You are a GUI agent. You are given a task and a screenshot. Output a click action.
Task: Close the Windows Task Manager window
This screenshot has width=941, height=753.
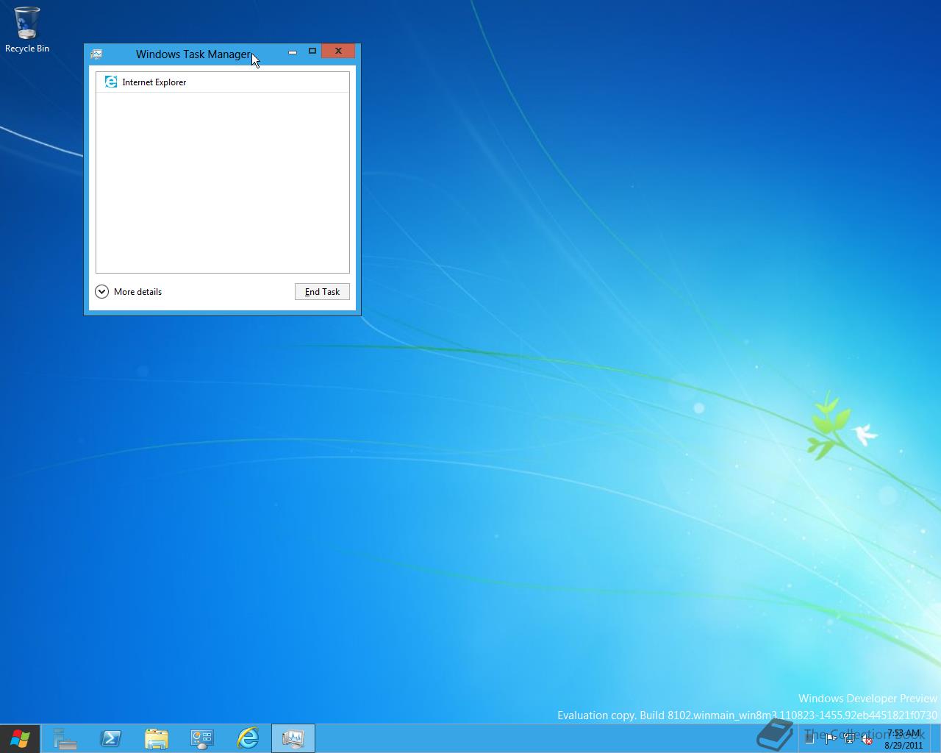[338, 51]
